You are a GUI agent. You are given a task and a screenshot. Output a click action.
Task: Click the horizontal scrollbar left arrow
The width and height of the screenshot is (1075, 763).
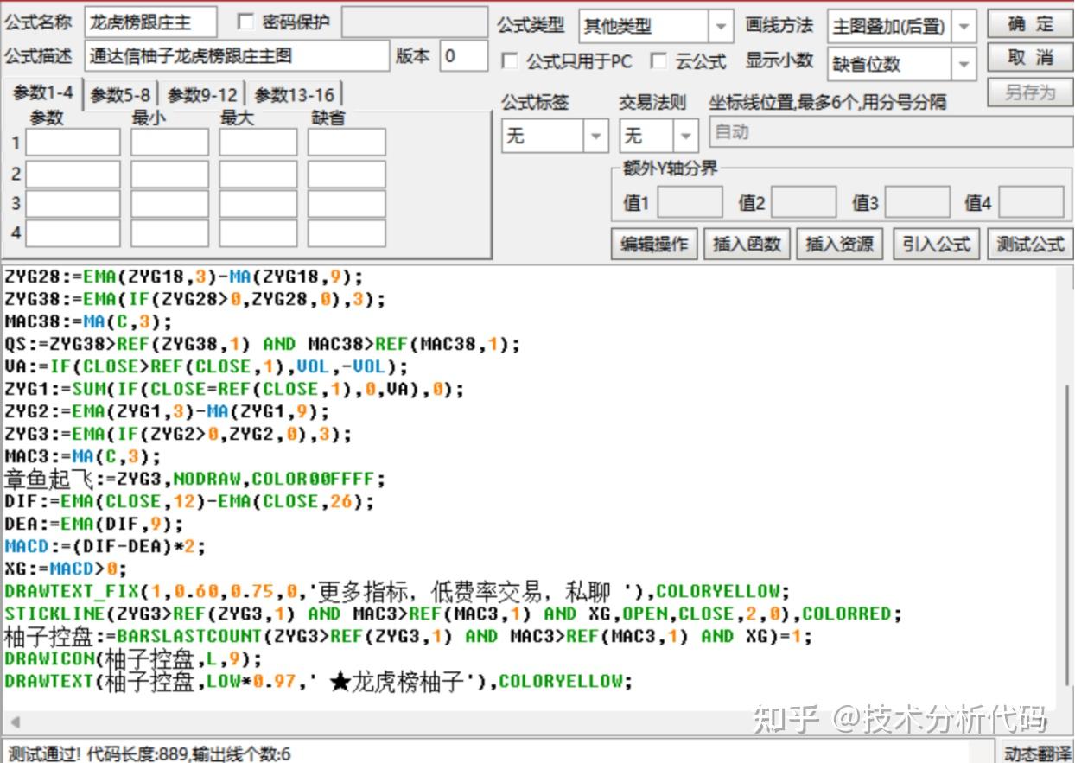coord(14,722)
